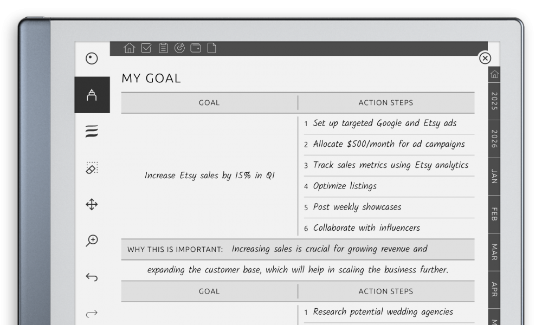Select the pen tool in sidebar
The image size is (542, 325).
(x=92, y=95)
